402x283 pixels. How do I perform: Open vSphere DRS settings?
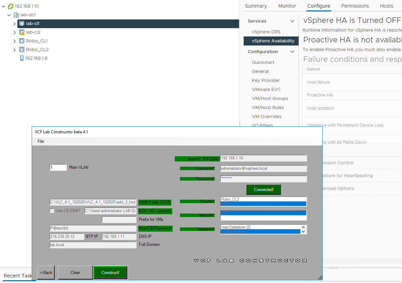pyautogui.click(x=266, y=32)
